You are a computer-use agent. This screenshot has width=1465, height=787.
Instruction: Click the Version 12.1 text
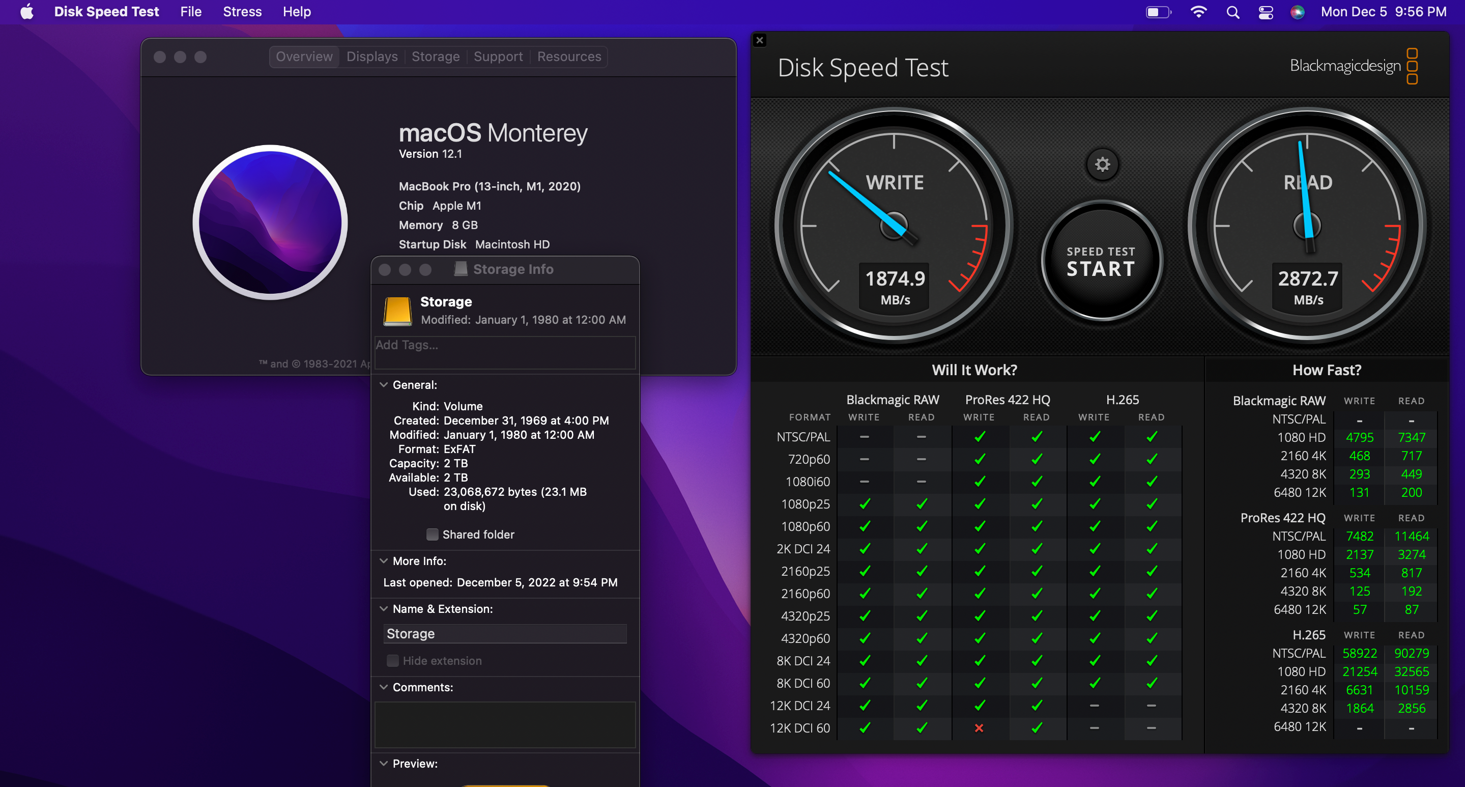(430, 154)
